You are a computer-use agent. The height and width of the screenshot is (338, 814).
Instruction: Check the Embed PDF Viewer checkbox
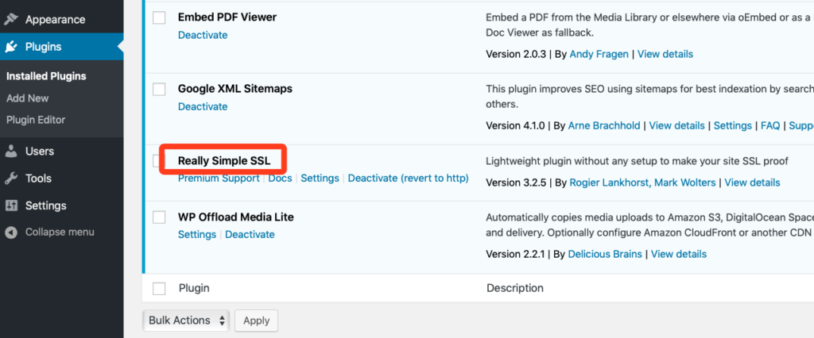click(x=159, y=17)
